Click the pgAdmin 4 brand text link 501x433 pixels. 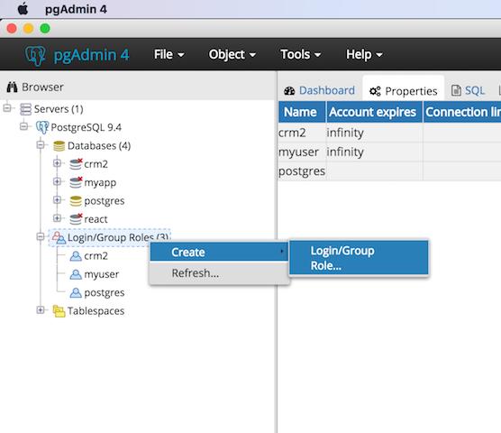point(91,55)
